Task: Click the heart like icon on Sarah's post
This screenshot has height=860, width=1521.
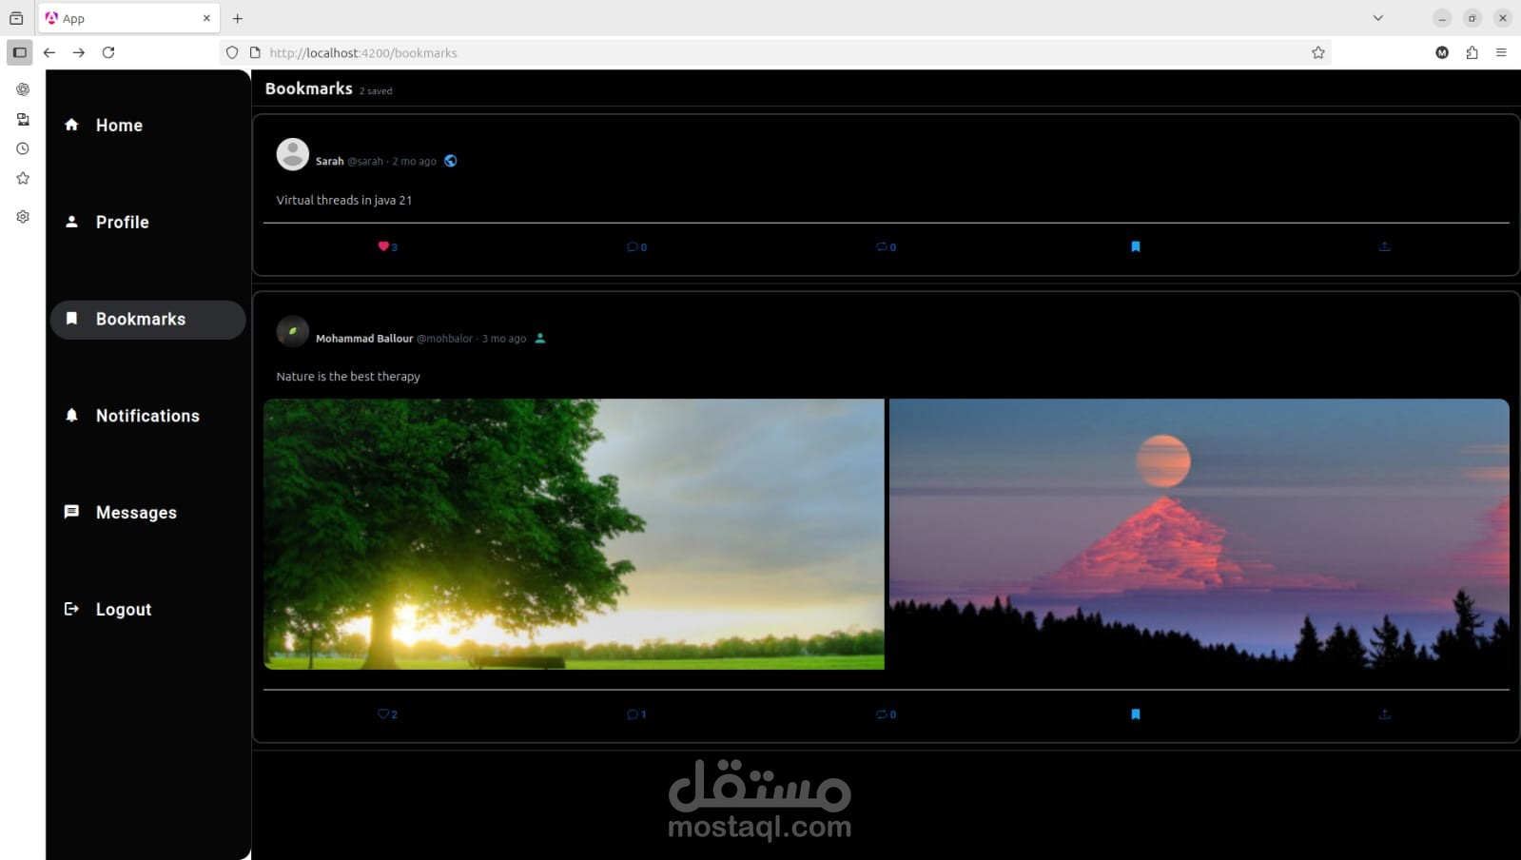Action: [383, 246]
